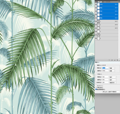Open the pixel height unit dropdown

point(112,71)
